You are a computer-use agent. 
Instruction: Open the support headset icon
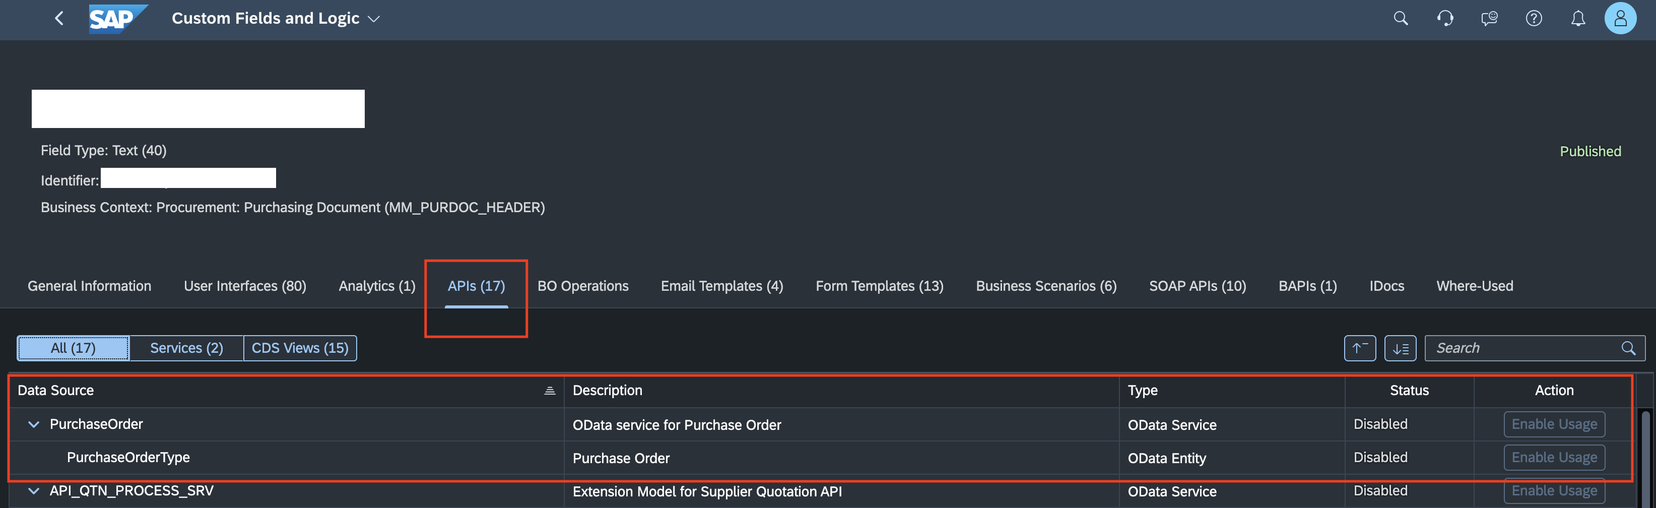[x=1445, y=19]
